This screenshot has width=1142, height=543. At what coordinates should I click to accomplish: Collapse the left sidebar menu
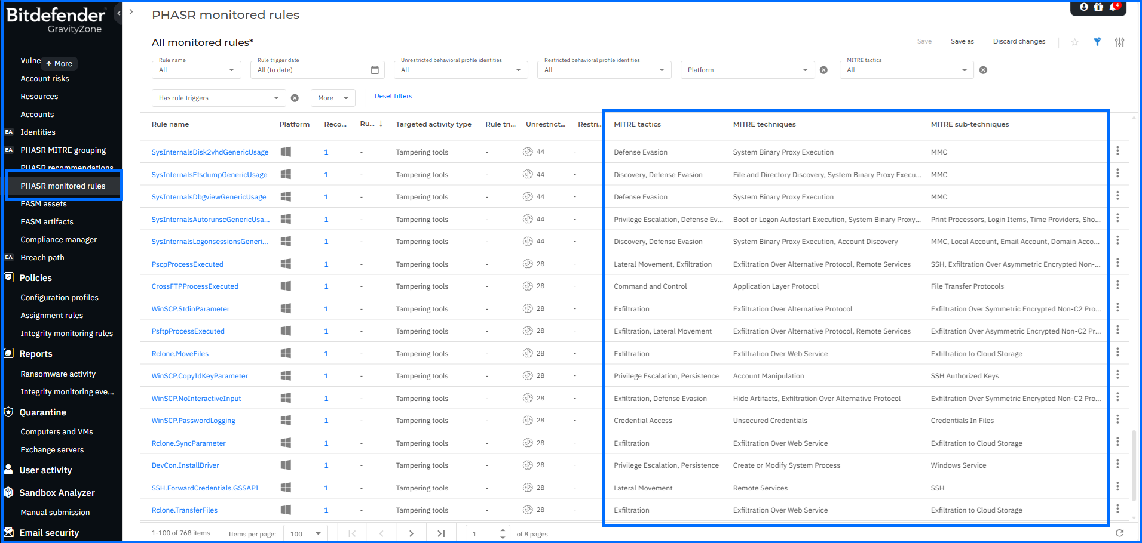(x=118, y=12)
